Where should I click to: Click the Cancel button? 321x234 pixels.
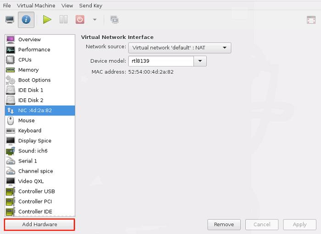pyautogui.click(x=262, y=224)
